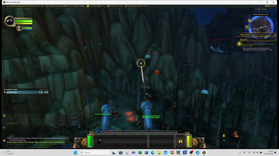Open the Windows Start menu
Viewport: 279px width, 156px height.
[75, 153]
